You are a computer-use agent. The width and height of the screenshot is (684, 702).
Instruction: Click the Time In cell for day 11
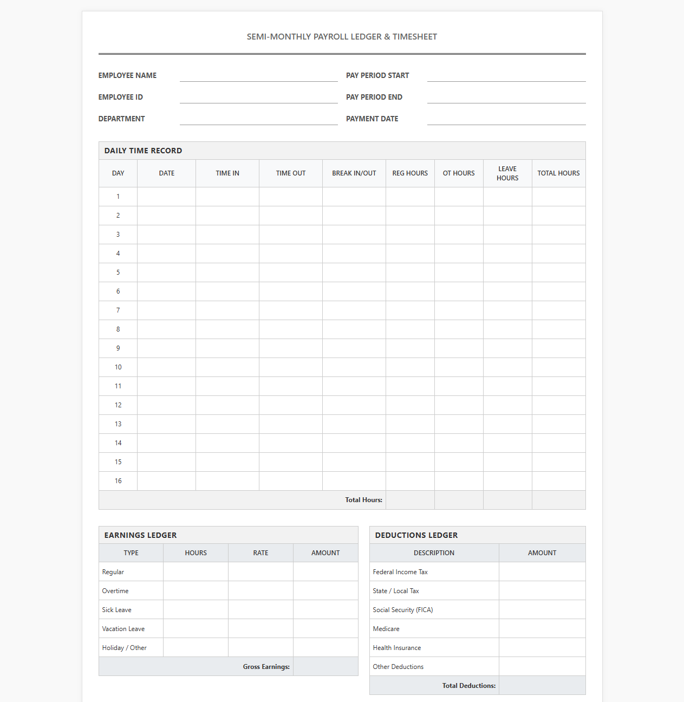pos(227,386)
